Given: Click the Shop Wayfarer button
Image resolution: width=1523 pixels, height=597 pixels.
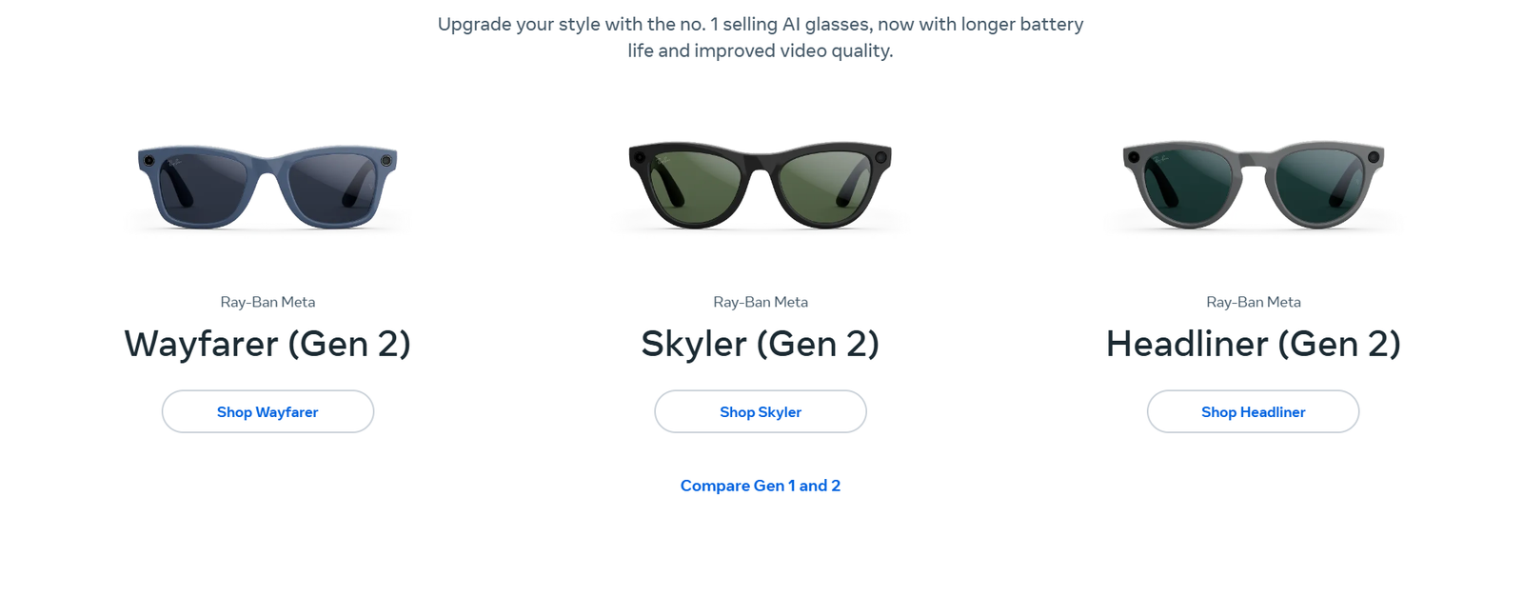Looking at the screenshot, I should click(x=267, y=411).
